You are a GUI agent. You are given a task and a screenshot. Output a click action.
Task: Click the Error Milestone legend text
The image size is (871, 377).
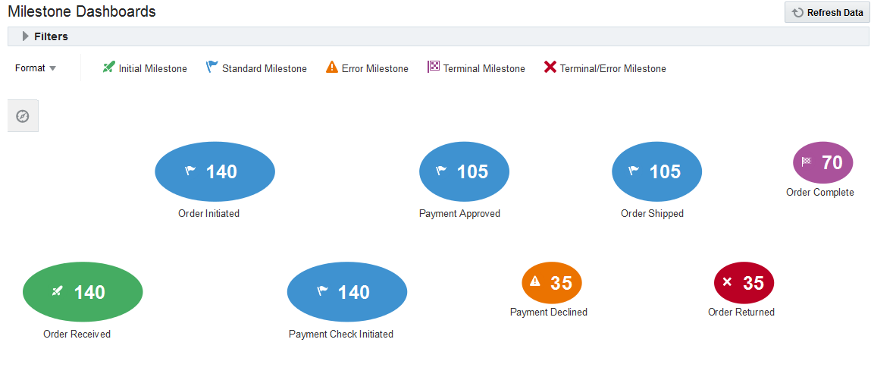[x=375, y=69]
